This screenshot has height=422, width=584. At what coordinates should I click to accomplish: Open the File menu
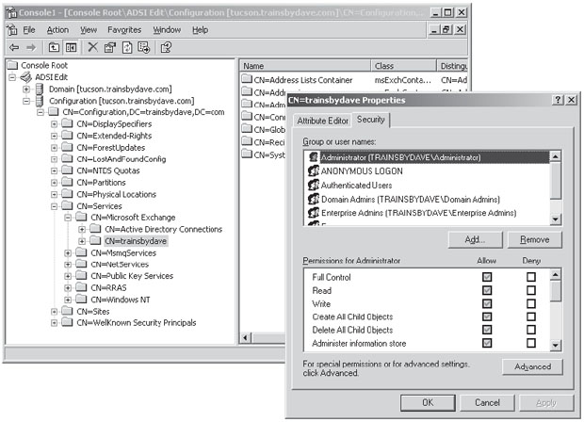click(x=28, y=30)
